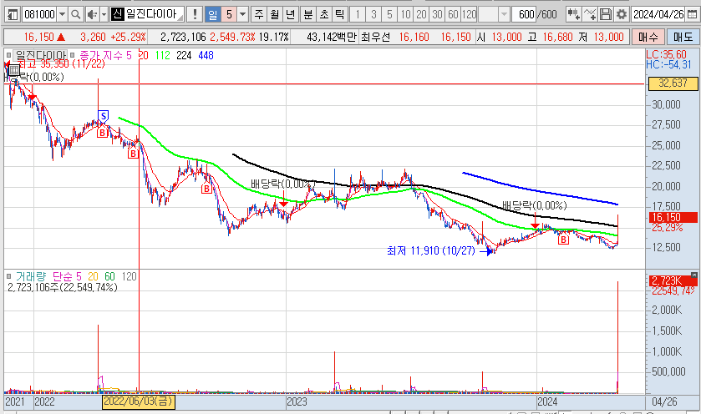The height and width of the screenshot is (414, 701).
Task: Close the volume panel with its X button
Action: pyautogui.click(x=693, y=275)
